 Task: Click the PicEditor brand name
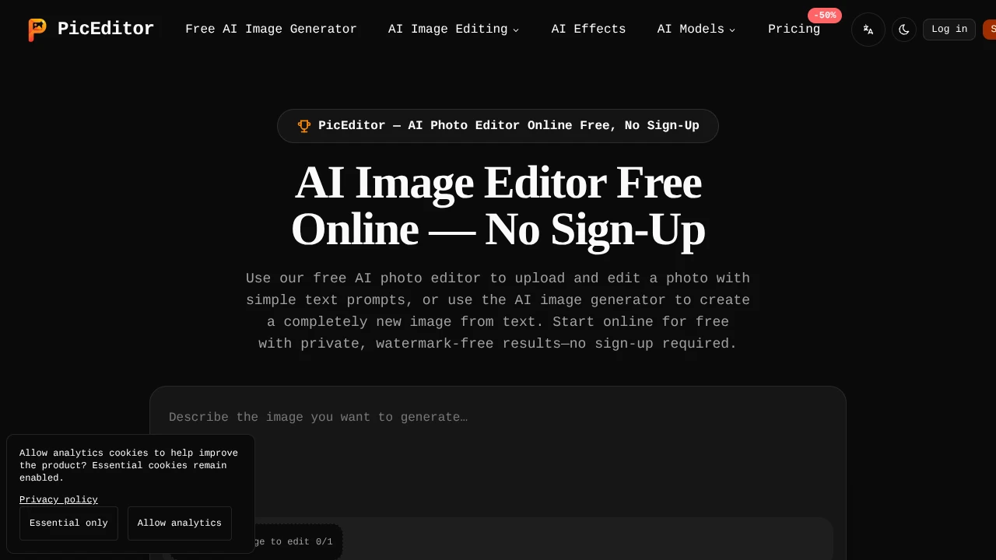coord(106,30)
